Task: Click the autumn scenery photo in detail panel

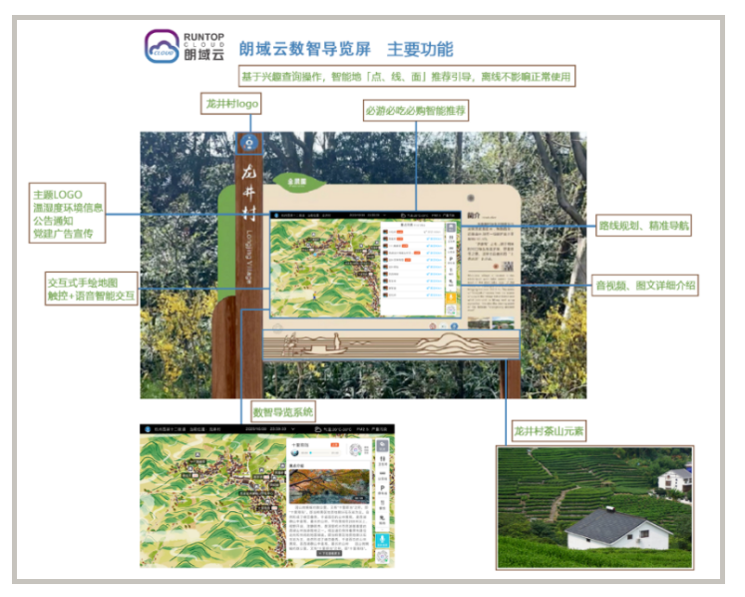Action: point(328,485)
